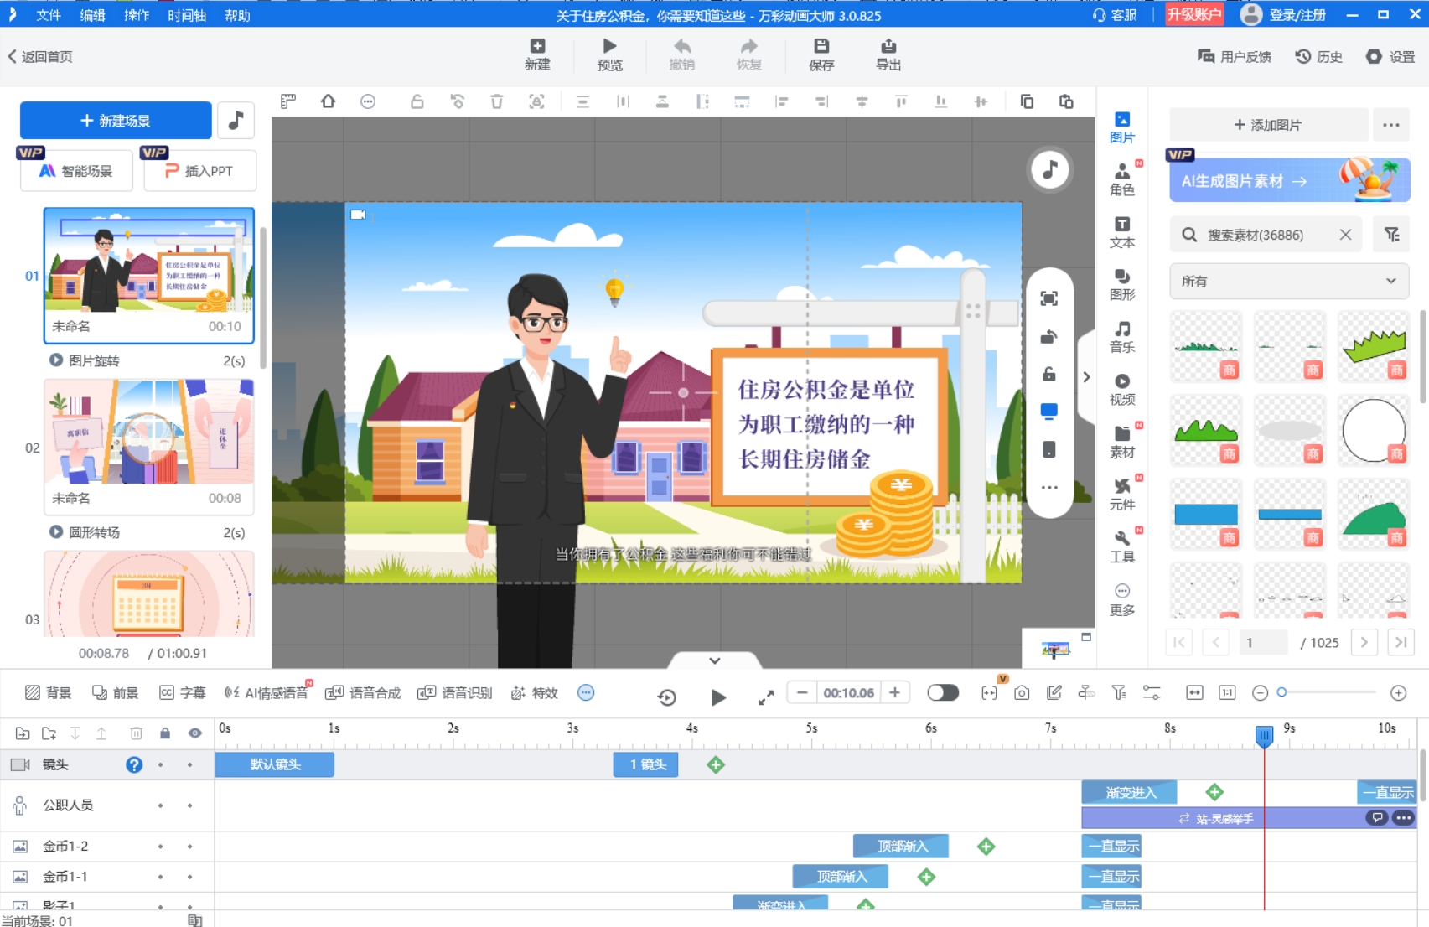Click the 新建场景 button

[116, 121]
